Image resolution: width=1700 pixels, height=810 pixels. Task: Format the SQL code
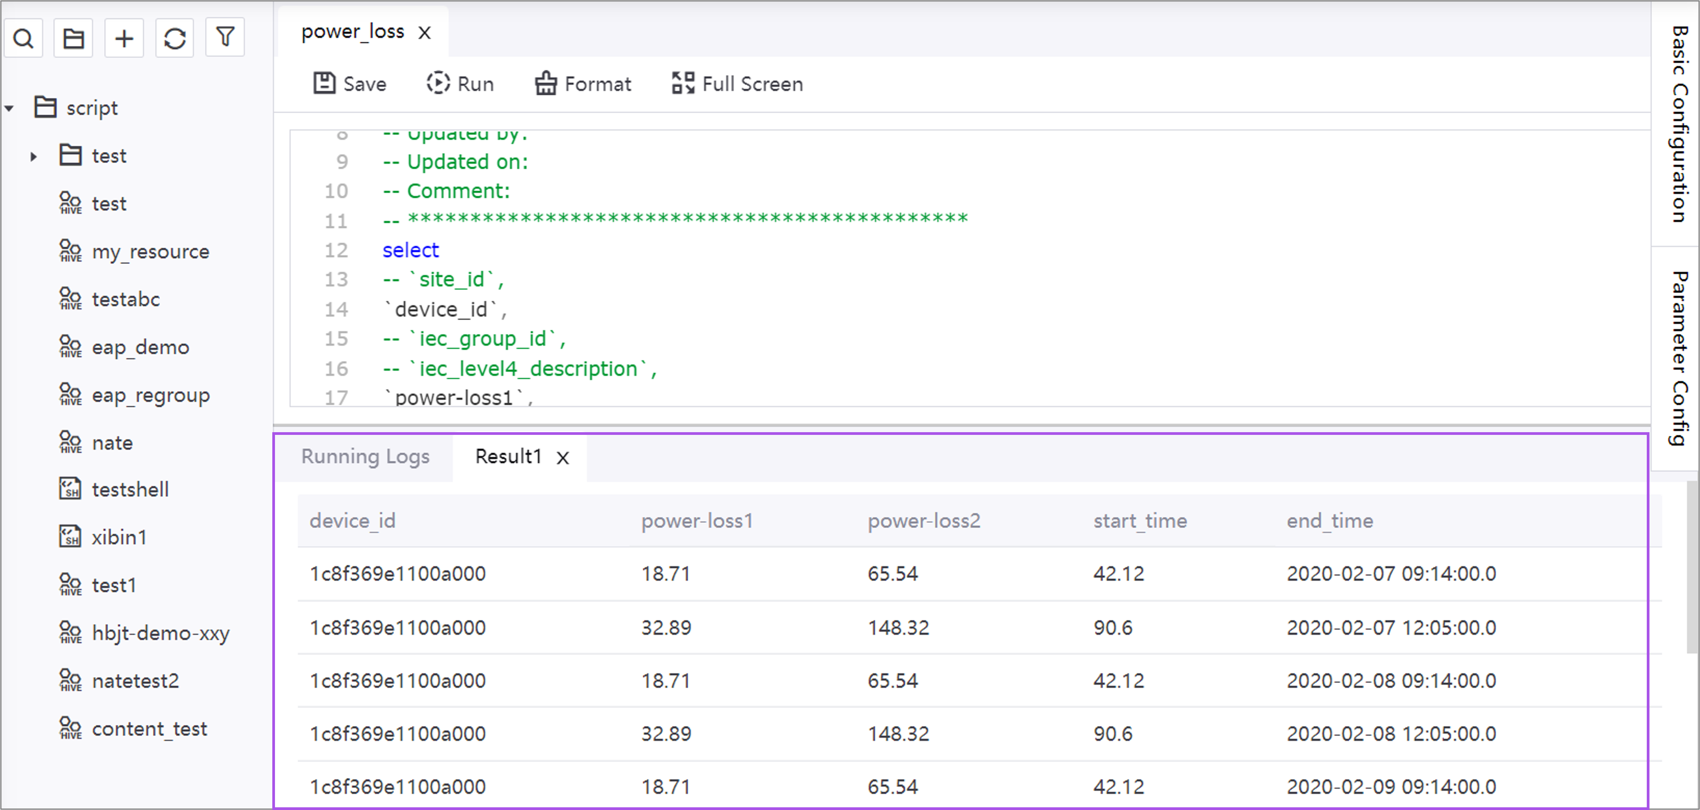pyautogui.click(x=583, y=84)
